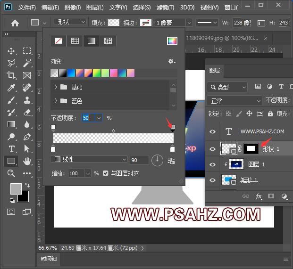Select the Zoom tool

[x=11, y=173]
